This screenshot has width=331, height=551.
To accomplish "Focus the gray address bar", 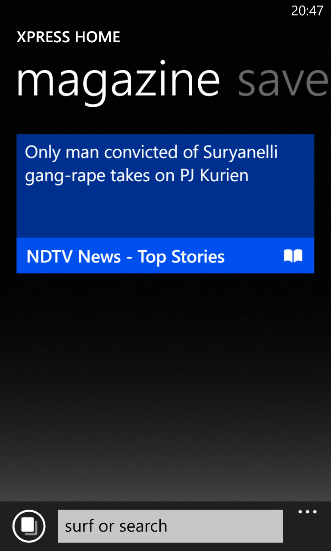I will click(170, 526).
